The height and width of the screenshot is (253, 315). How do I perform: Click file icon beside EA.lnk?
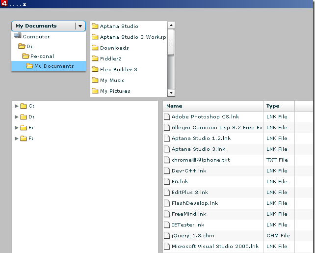click(167, 182)
